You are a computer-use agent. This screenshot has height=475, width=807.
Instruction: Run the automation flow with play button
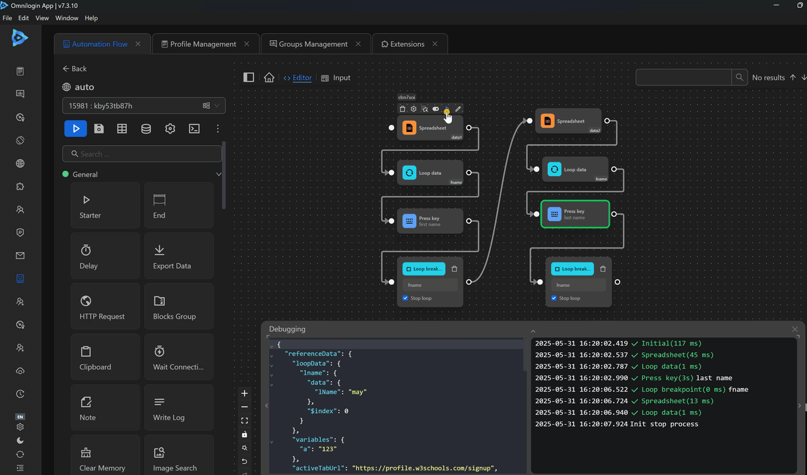click(x=75, y=129)
